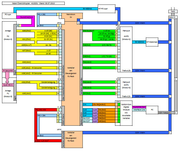
Task: Click green cable F37(5x2)
Action: [x=99, y=94]
